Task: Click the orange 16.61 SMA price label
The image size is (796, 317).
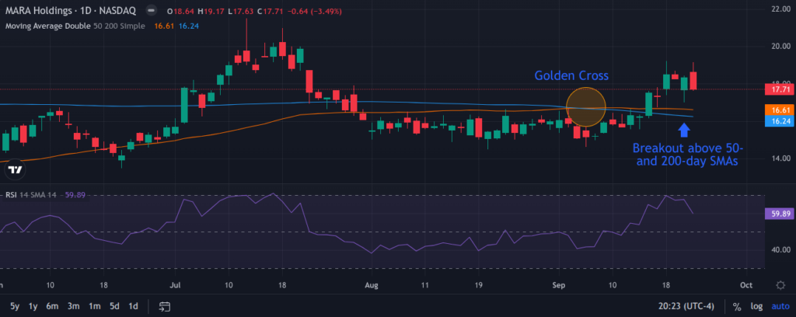Action: (x=777, y=110)
